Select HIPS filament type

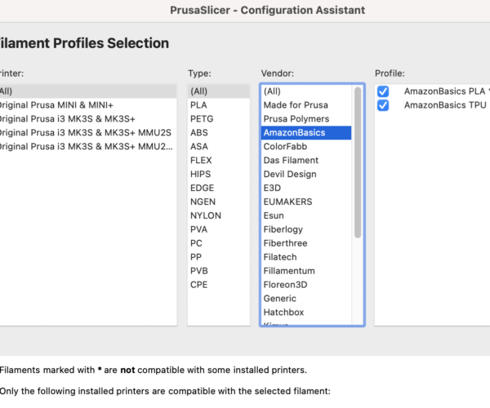click(x=218, y=174)
